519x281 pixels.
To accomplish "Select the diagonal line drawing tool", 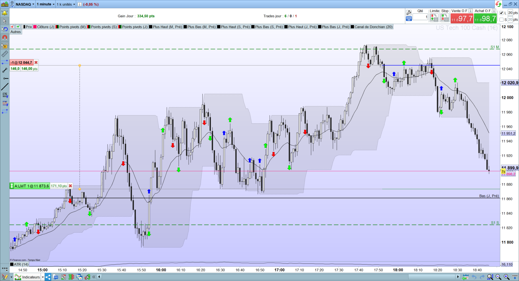I will tap(5, 87).
